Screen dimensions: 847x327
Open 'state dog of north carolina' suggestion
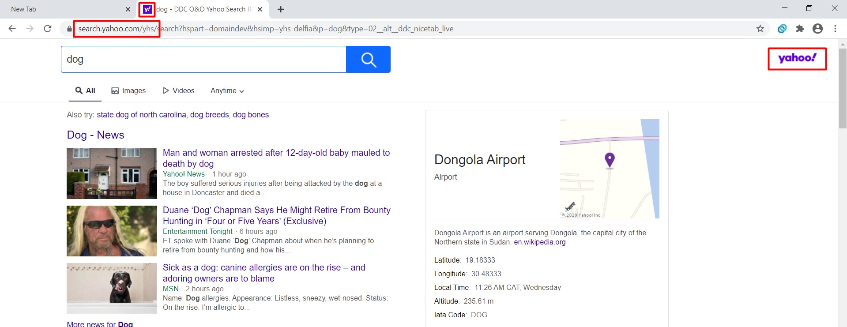click(x=141, y=115)
